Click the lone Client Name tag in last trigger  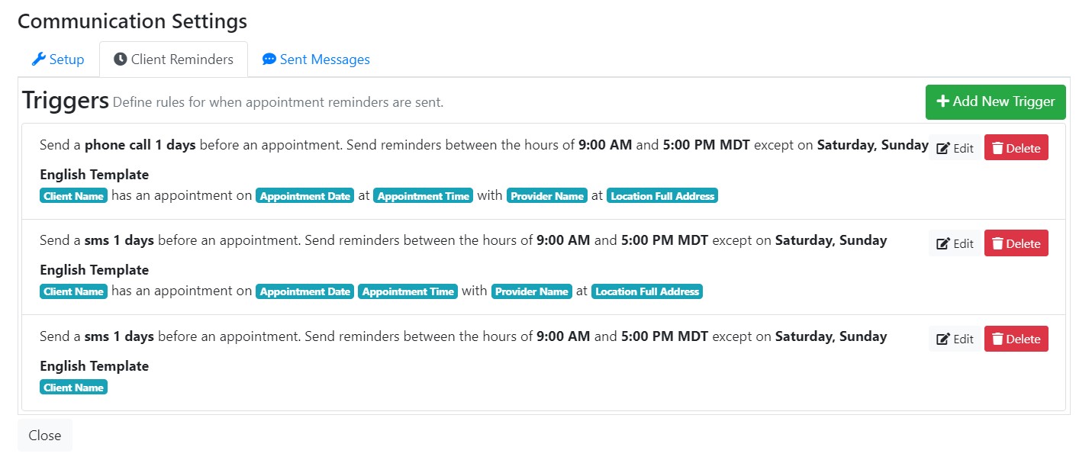[74, 388]
